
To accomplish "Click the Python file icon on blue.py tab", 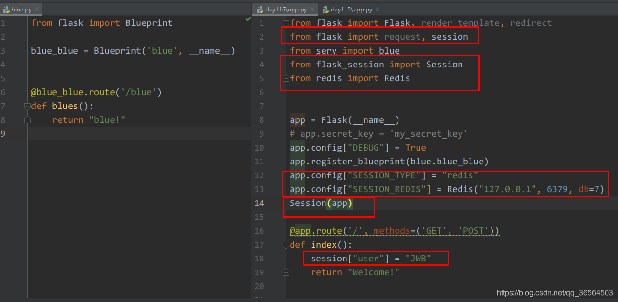I will (6, 9).
